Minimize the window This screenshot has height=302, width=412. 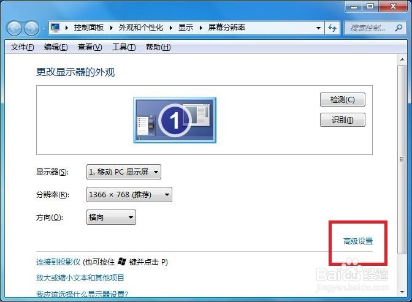pos(354,6)
